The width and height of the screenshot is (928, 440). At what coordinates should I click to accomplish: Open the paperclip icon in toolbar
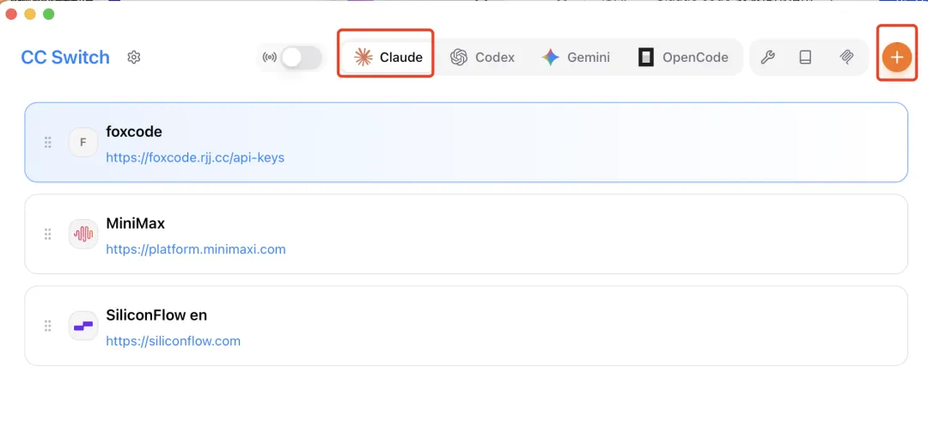pos(847,58)
